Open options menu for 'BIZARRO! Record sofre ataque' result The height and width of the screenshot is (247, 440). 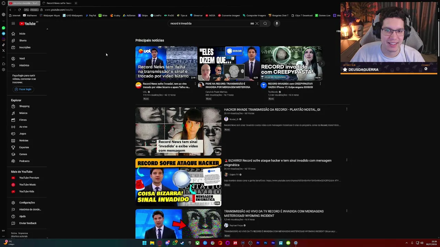(346, 160)
